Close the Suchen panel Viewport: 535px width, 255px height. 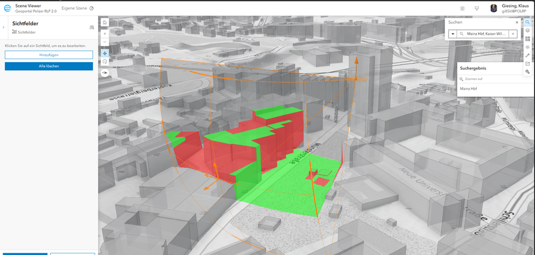click(517, 22)
